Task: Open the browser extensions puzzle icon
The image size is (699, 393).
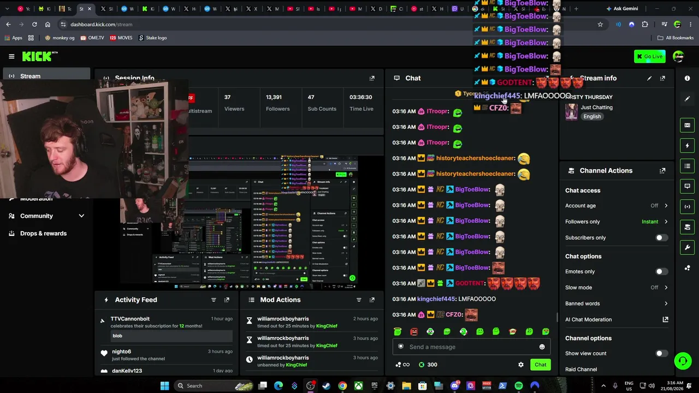Action: (645, 25)
